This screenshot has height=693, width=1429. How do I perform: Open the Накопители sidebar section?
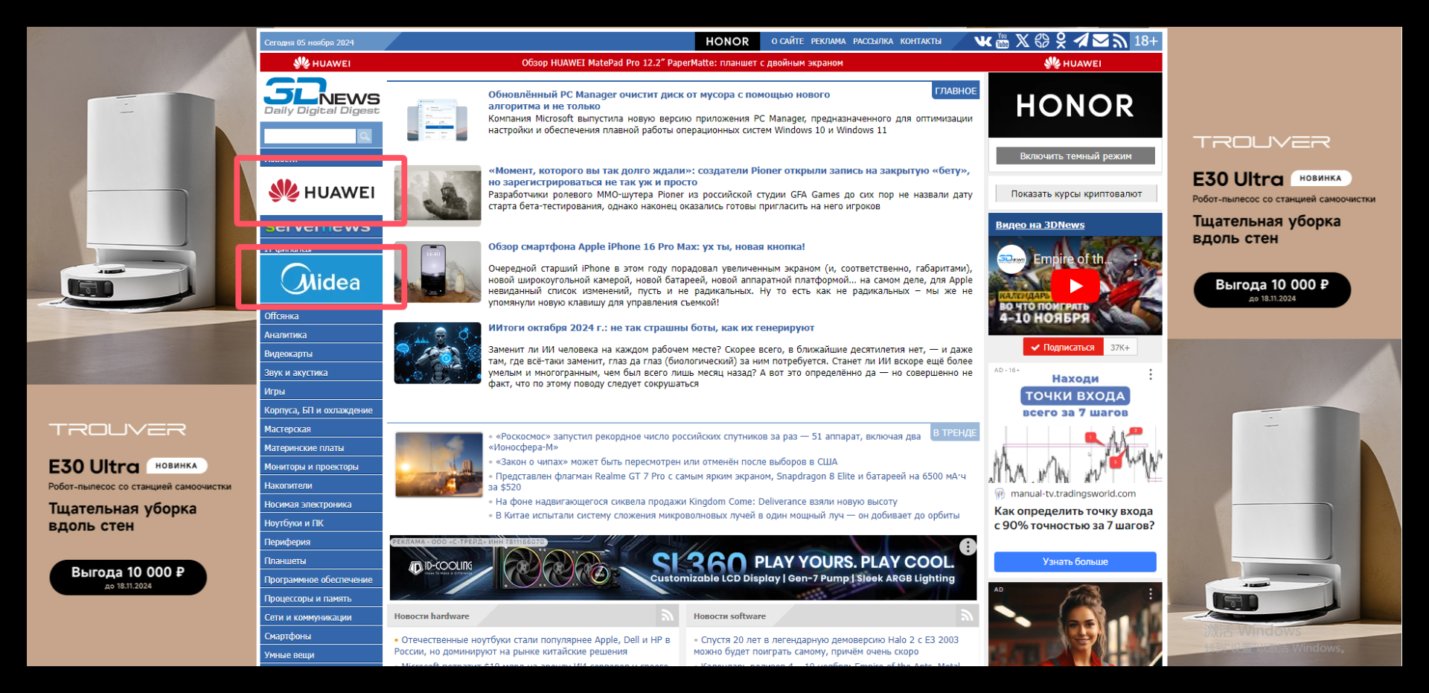coord(322,485)
